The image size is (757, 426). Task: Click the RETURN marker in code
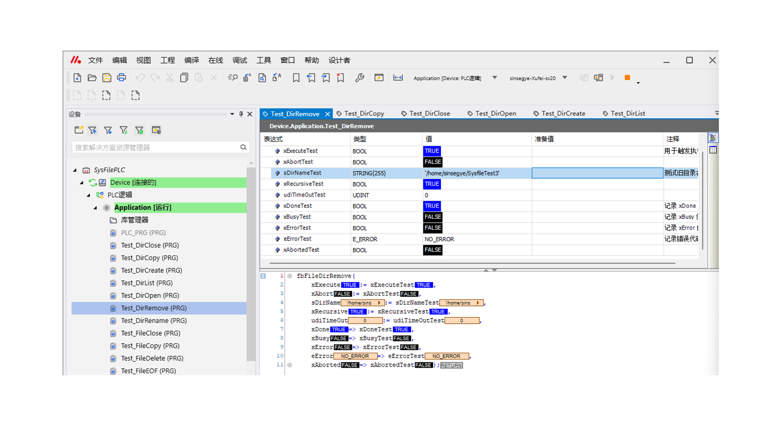tap(451, 366)
